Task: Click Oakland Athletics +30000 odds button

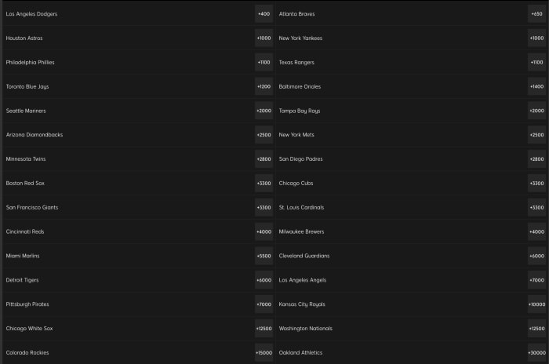Action: click(x=536, y=353)
